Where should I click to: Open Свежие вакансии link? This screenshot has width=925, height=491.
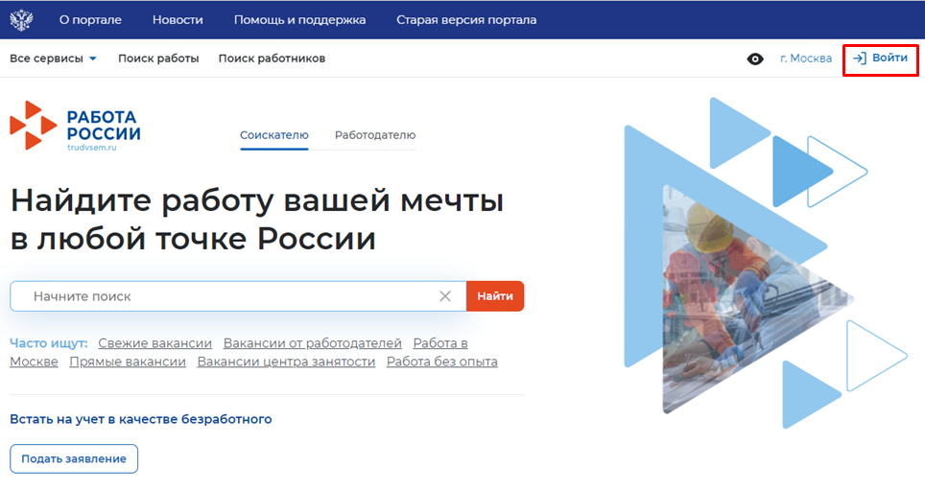(x=155, y=343)
